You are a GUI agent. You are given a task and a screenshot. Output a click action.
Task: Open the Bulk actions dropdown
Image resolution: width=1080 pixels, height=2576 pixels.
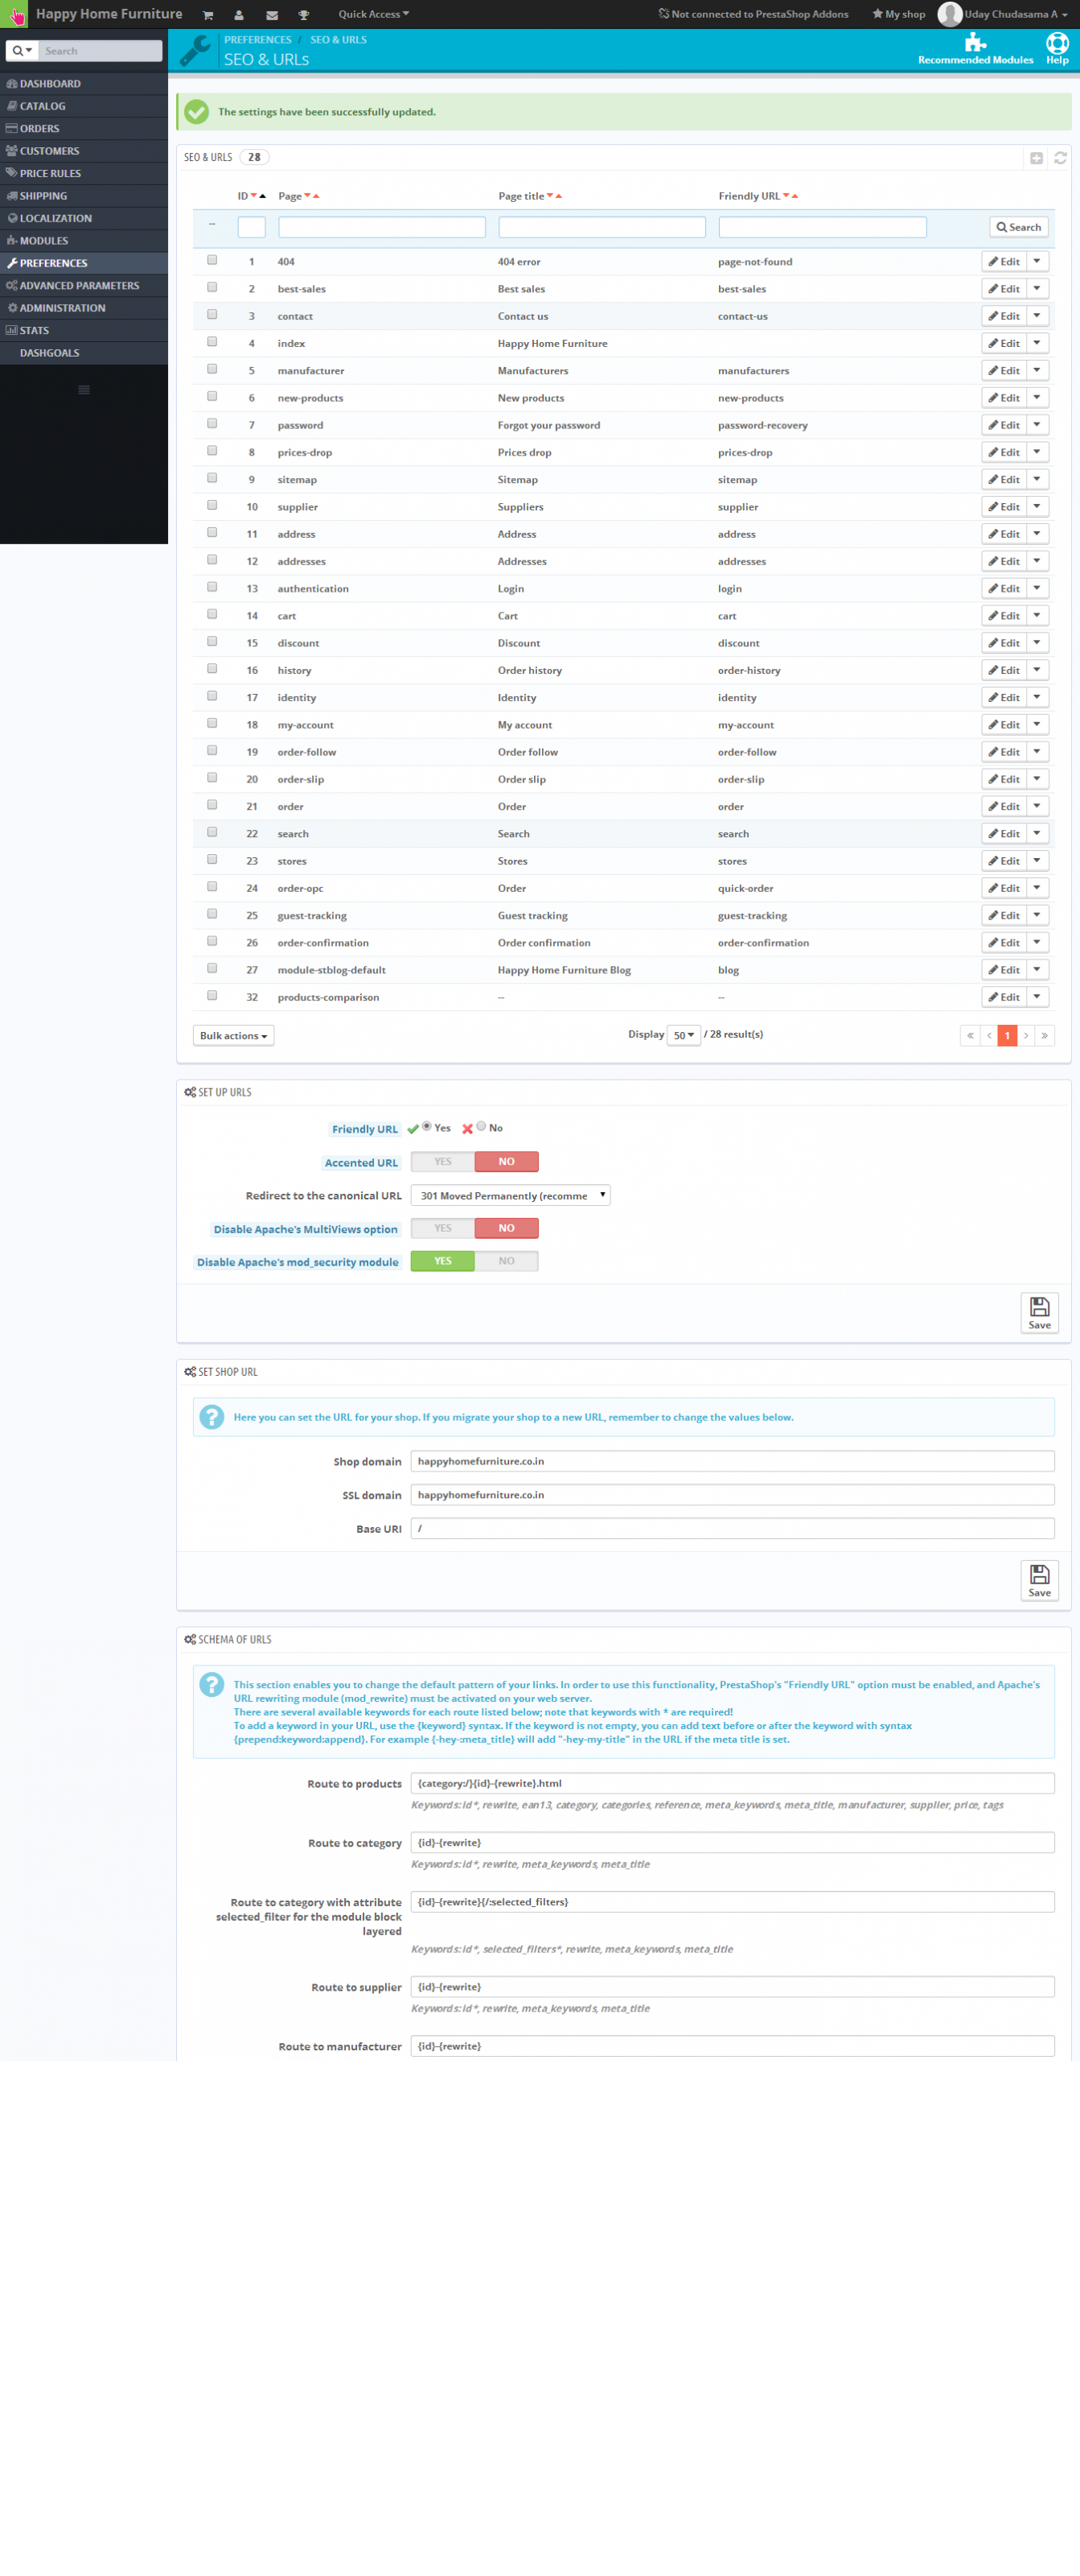(232, 1035)
